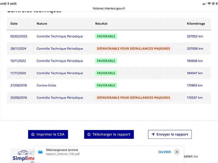Select the Nature column header
The height and width of the screenshot is (163, 218).
tap(42, 24)
